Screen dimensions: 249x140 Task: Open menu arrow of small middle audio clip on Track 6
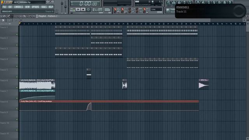(x=123, y=80)
